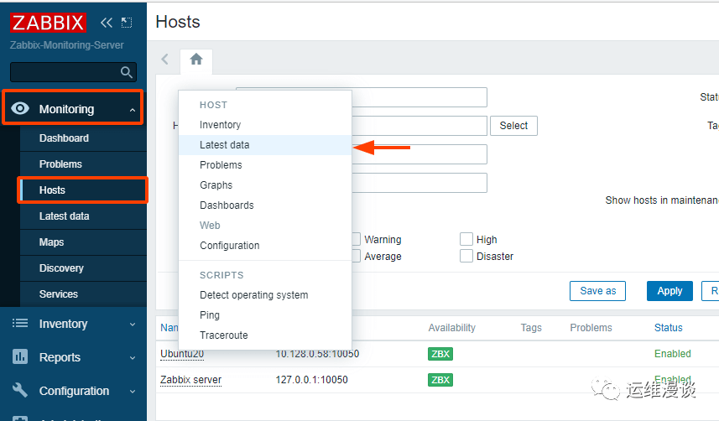Click the Select button for host groups
This screenshot has height=421, width=719.
pos(513,126)
